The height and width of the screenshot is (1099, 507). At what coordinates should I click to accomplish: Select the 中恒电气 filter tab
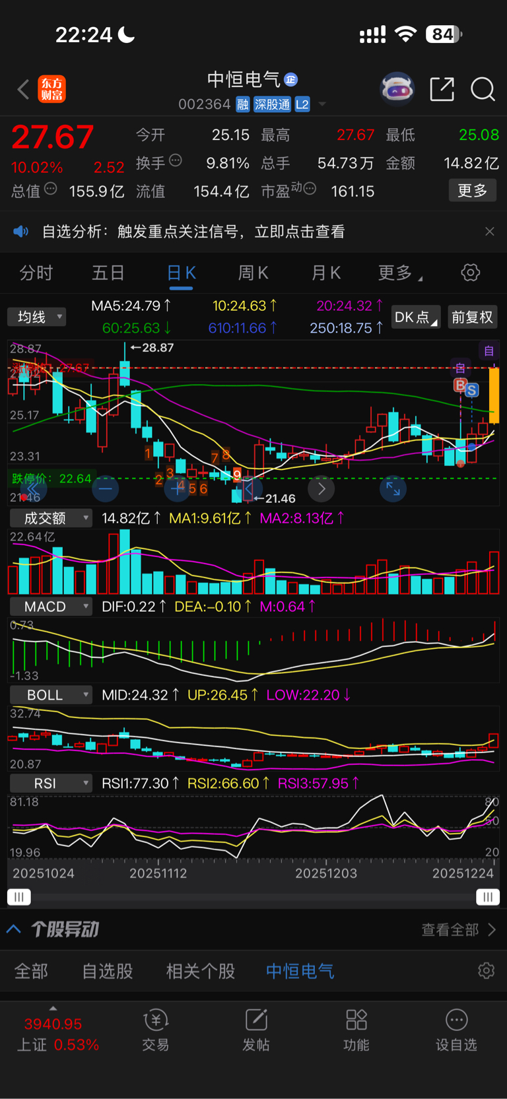[x=300, y=971]
